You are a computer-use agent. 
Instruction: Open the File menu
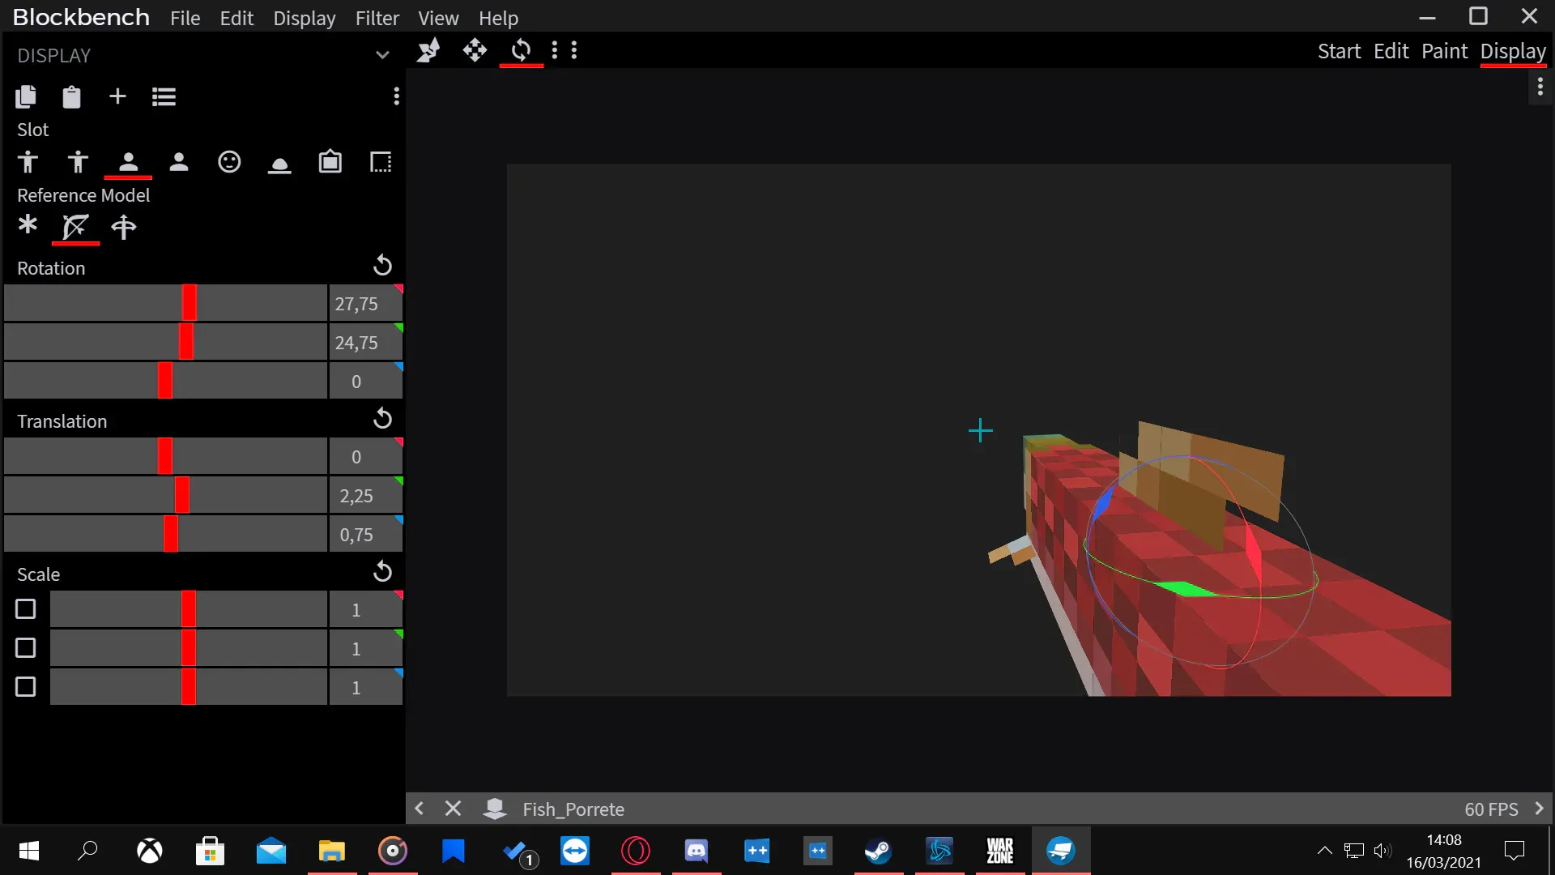coord(185,18)
